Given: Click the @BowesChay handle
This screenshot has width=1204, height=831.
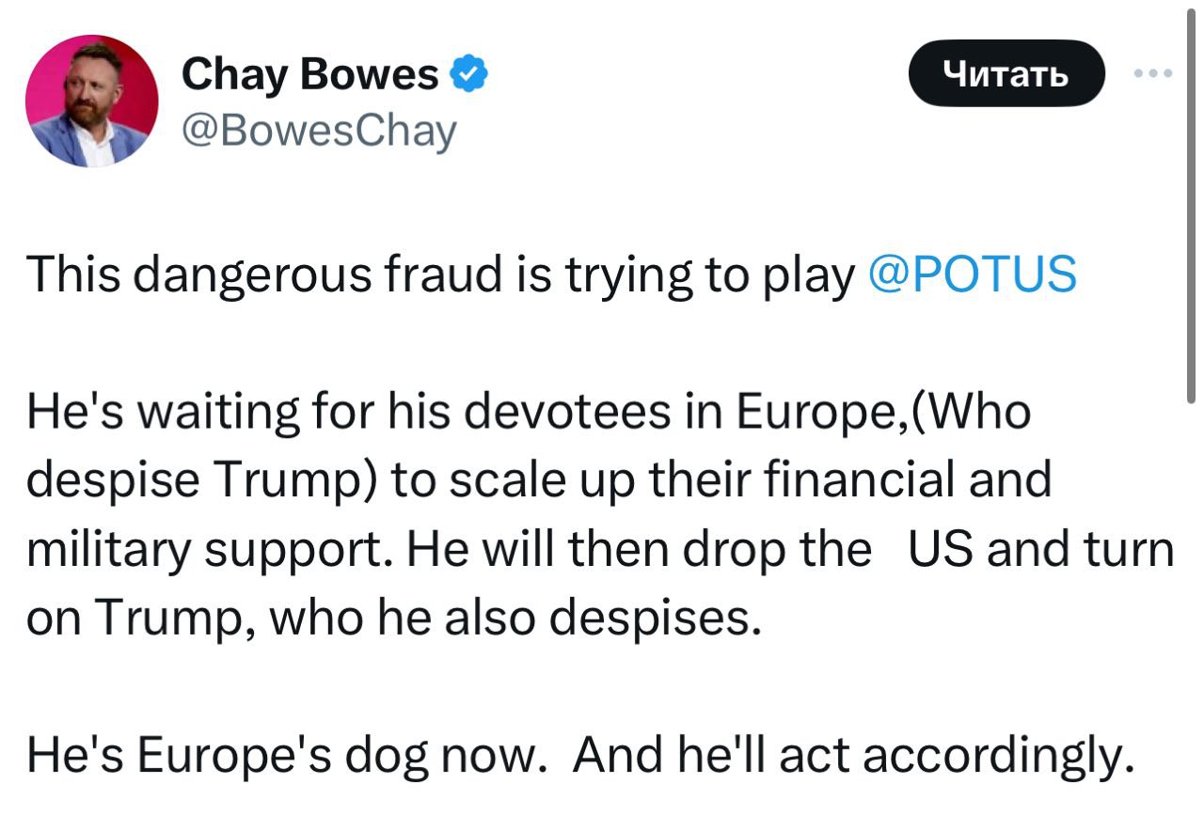Looking at the screenshot, I should click(x=318, y=132).
